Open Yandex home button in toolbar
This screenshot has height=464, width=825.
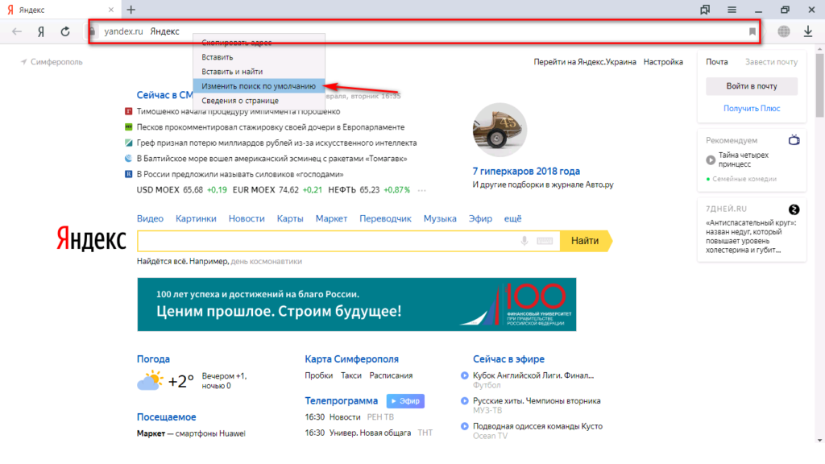tap(41, 31)
